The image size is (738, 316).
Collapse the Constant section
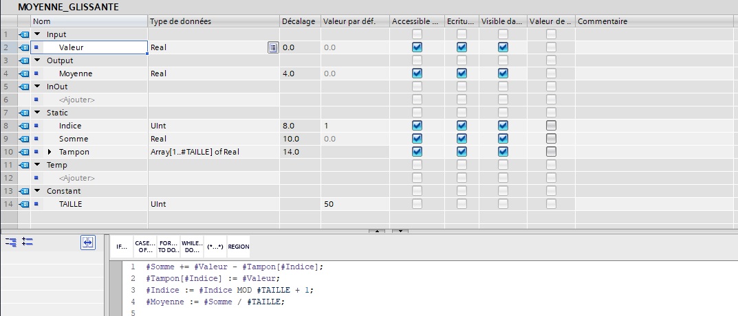pyautogui.click(x=37, y=191)
